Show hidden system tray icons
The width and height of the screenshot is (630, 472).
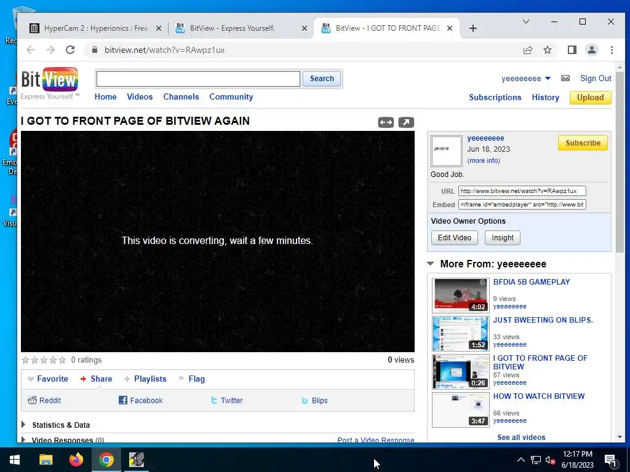click(520, 460)
